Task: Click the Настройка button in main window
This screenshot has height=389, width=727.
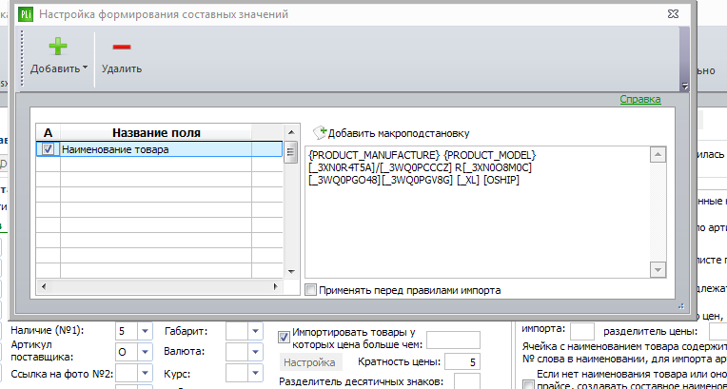Action: pyautogui.click(x=309, y=362)
